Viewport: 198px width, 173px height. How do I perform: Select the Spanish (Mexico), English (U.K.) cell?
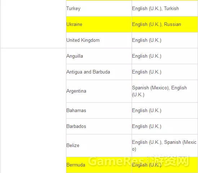pos(165,91)
